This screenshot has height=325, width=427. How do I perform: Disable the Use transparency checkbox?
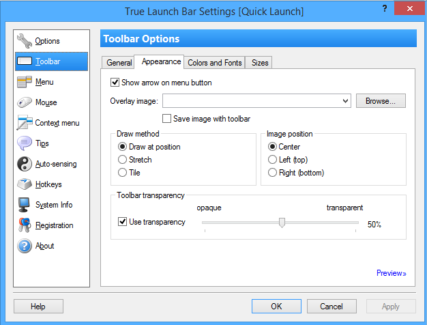(123, 222)
